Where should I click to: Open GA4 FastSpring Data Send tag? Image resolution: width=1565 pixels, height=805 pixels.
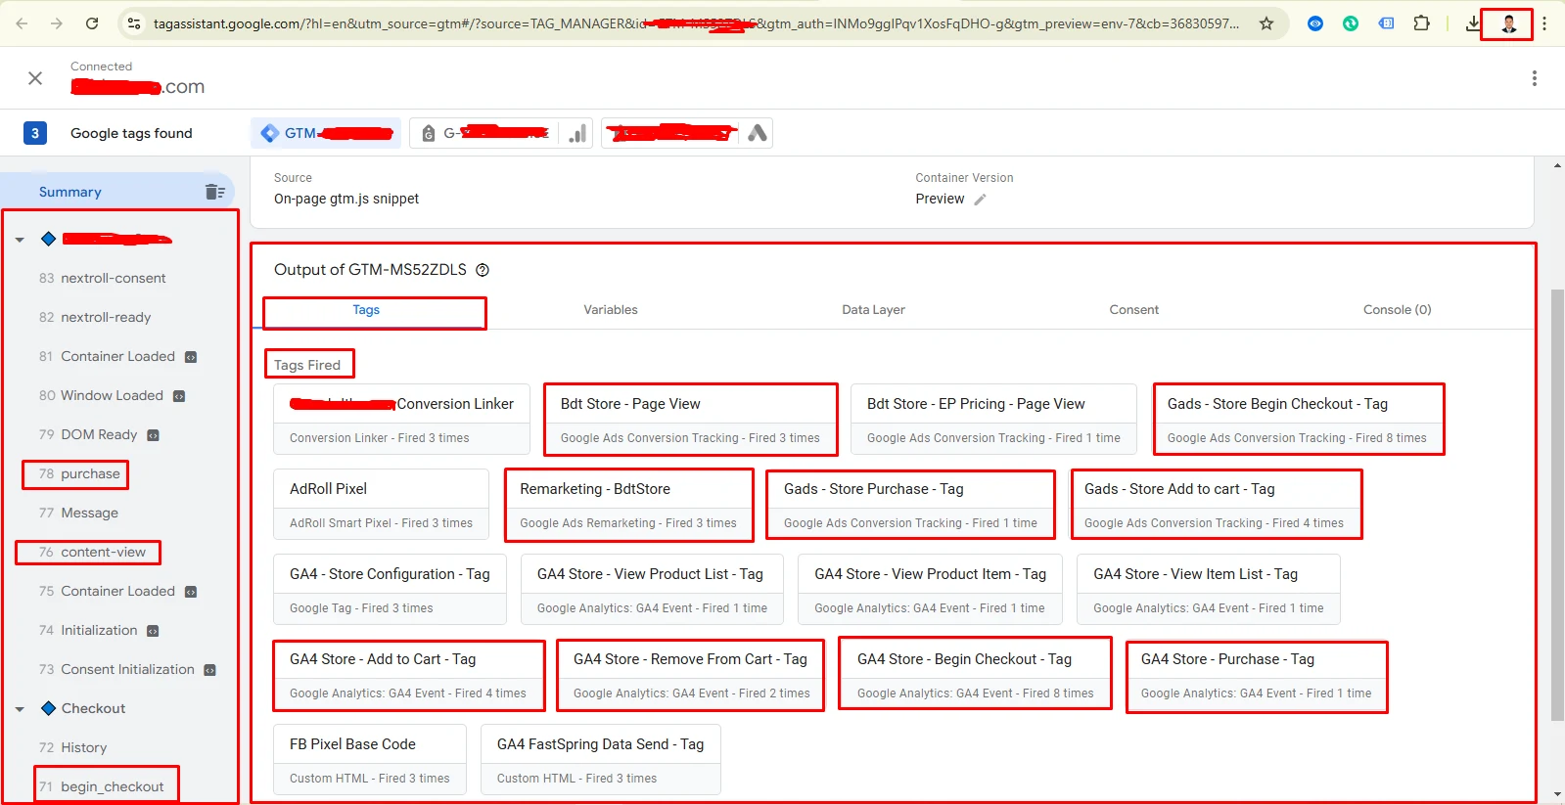coord(600,759)
